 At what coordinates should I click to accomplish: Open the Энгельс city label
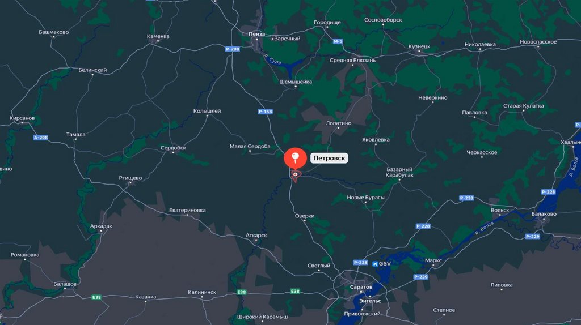click(x=370, y=301)
